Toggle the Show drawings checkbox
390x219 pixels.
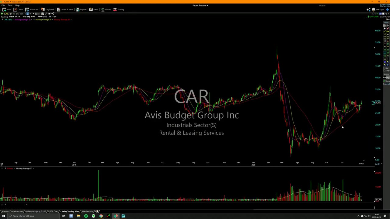tap(385, 81)
